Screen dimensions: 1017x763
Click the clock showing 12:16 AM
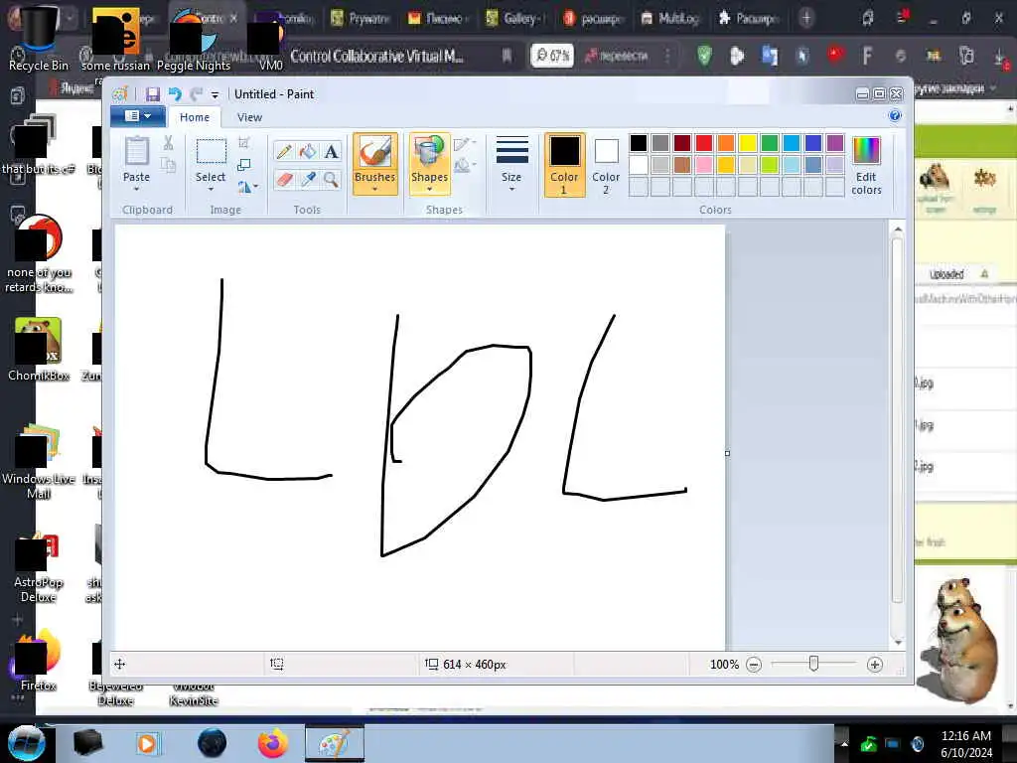pos(965,736)
